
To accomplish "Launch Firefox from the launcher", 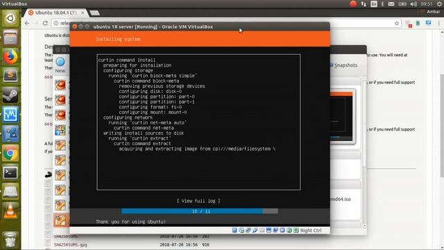I will (10, 57).
